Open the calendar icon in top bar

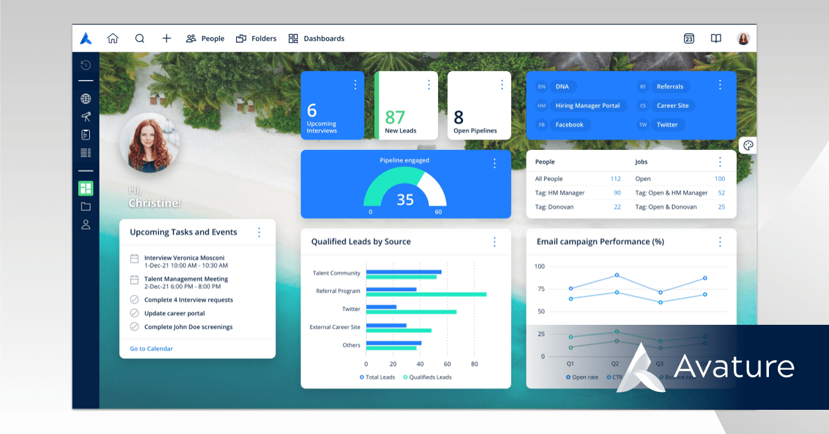click(x=689, y=39)
